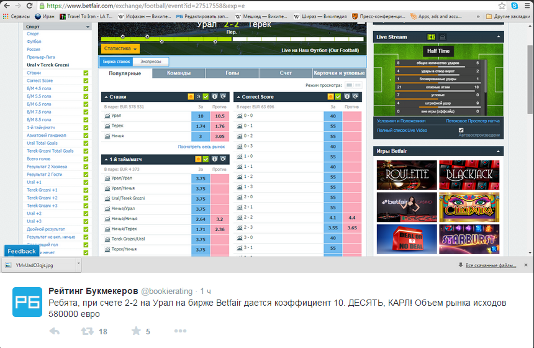This screenshot has height=348, width=534.
Task: Switch to the Экспрессы tab
Action: [151, 62]
